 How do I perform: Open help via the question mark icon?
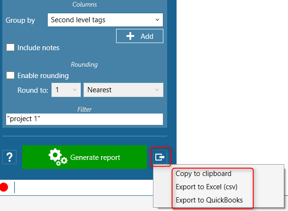coord(9,158)
